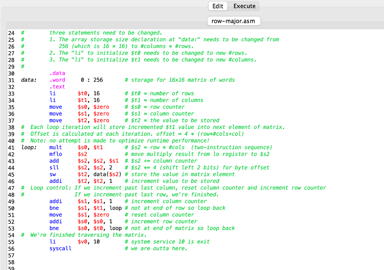Click the row-major.asm file tab
Viewport: 384px width, 270px height.
234,21
